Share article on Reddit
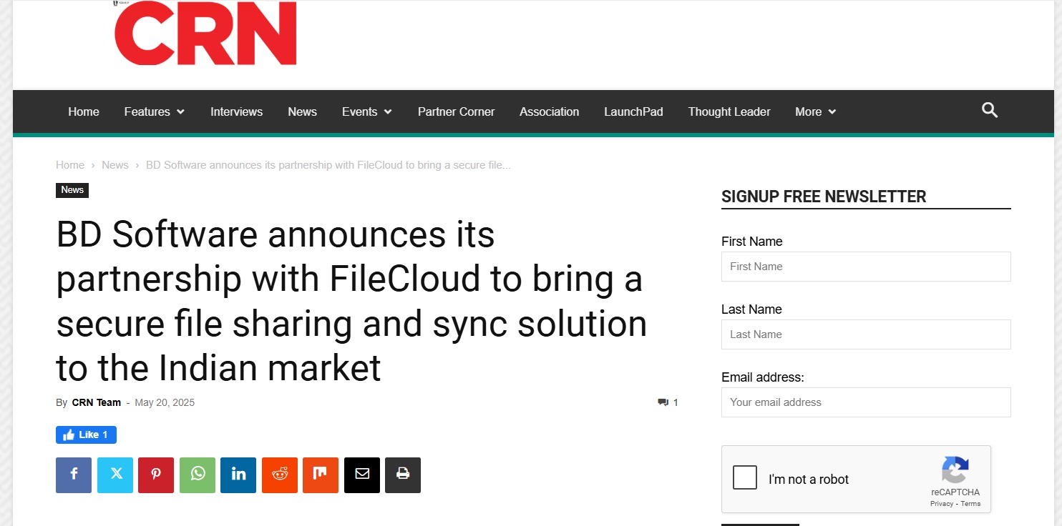1062x526 pixels. pos(280,475)
